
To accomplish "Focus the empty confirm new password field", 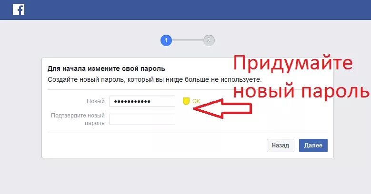I will point(142,119).
